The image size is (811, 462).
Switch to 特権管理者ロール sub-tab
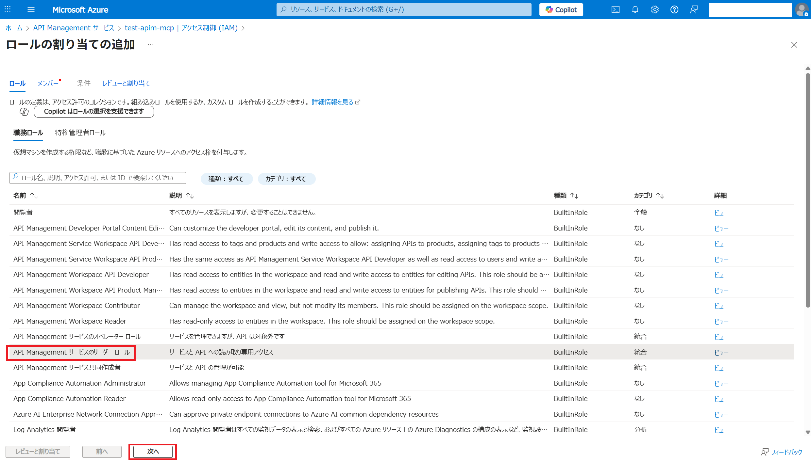[x=80, y=133]
